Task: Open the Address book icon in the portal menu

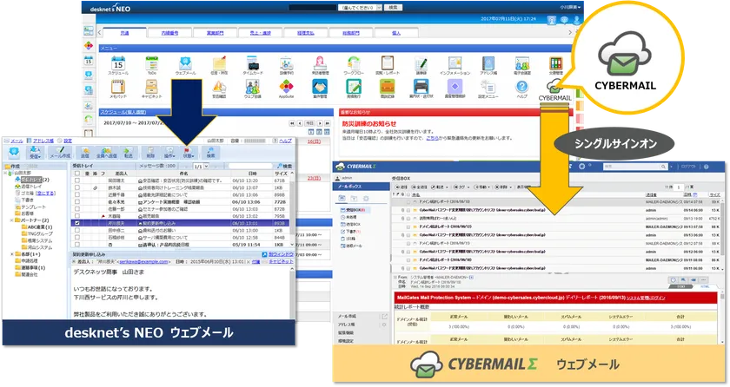Action: [488, 63]
